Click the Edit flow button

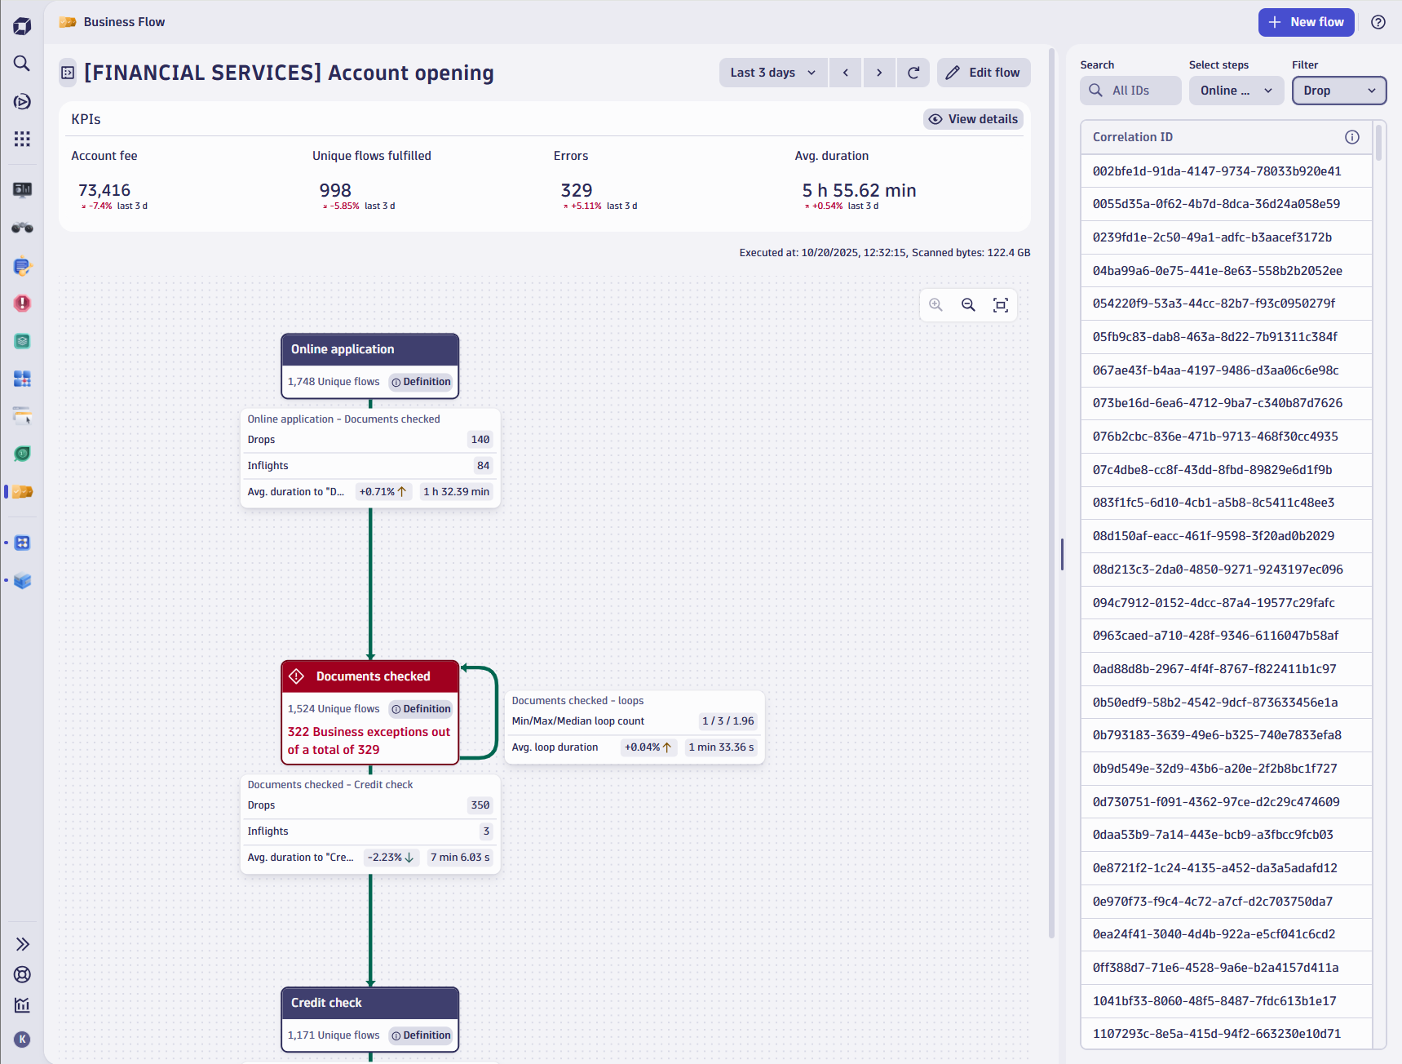(984, 73)
